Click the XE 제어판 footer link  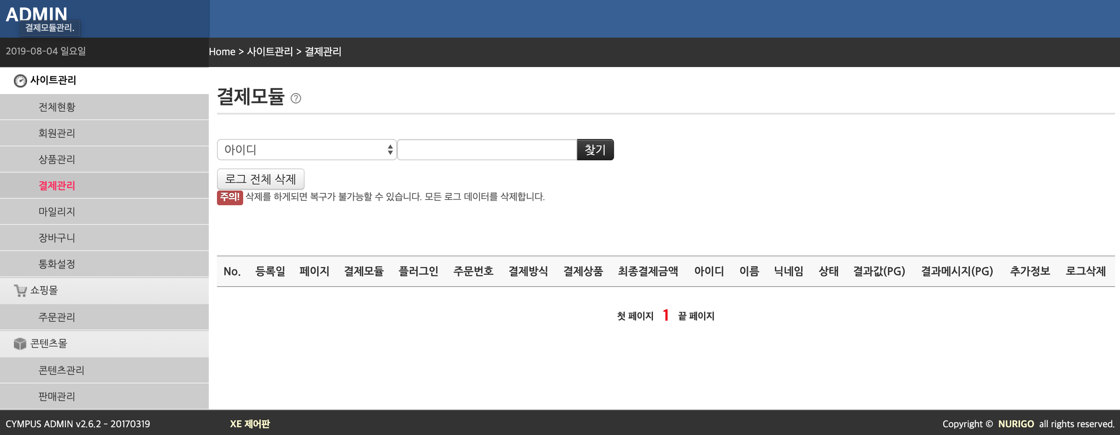pos(250,424)
